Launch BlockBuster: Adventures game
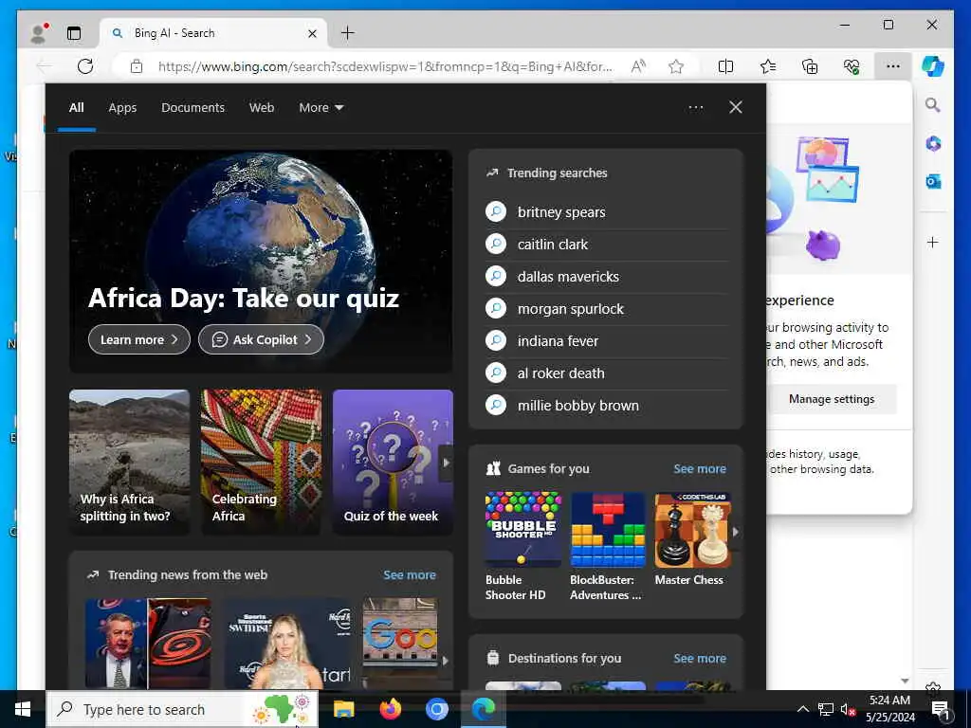The width and height of the screenshot is (971, 728). click(608, 547)
